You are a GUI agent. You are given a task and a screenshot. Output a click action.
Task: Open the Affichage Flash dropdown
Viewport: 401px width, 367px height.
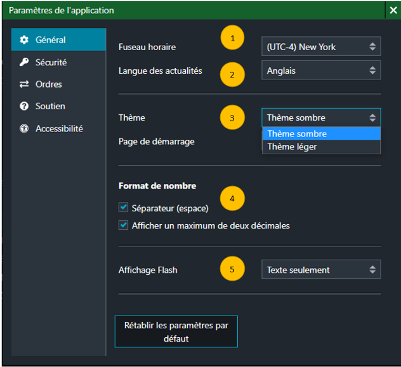pyautogui.click(x=321, y=270)
